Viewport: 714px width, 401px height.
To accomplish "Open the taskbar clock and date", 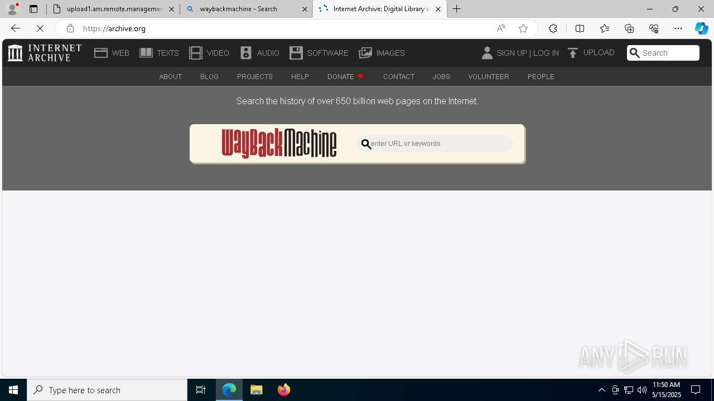I will [667, 390].
